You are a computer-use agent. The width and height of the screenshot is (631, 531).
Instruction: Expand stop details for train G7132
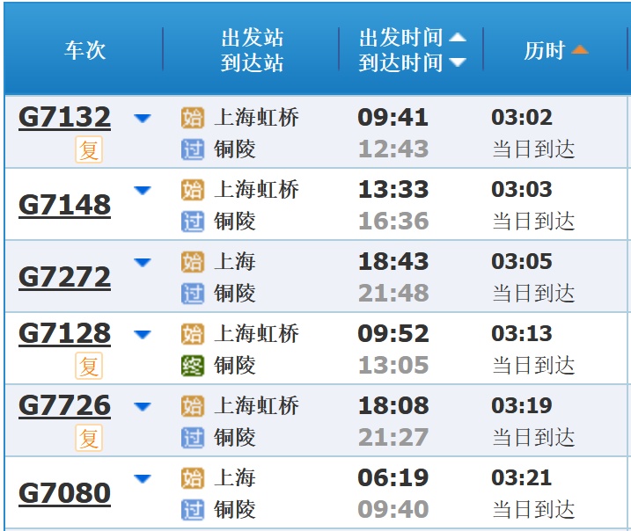pyautogui.click(x=143, y=119)
